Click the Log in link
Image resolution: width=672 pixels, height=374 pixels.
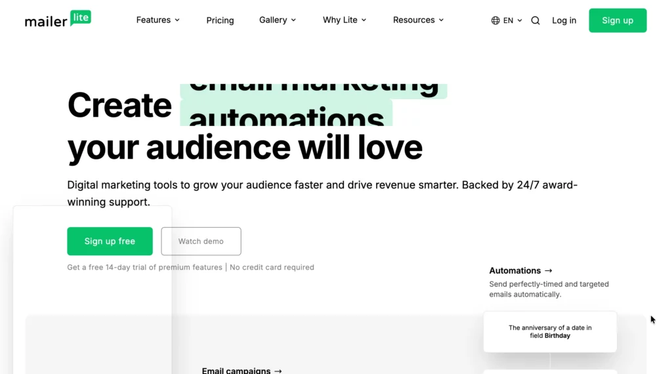pos(564,20)
